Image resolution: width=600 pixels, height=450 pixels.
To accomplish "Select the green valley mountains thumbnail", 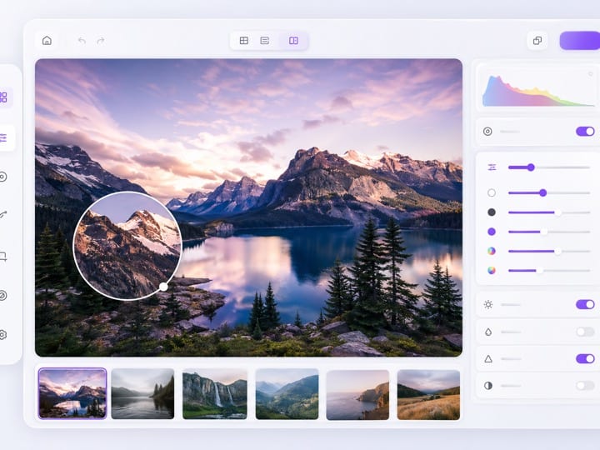I will (287, 393).
